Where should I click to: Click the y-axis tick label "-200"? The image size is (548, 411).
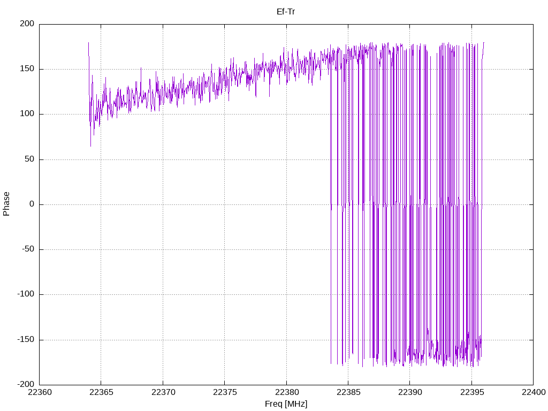(x=26, y=384)
